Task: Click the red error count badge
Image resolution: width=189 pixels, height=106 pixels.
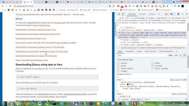Action: click(167, 14)
